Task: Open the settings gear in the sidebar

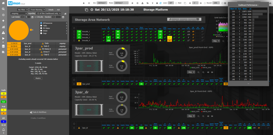Action: click(x=3, y=15)
